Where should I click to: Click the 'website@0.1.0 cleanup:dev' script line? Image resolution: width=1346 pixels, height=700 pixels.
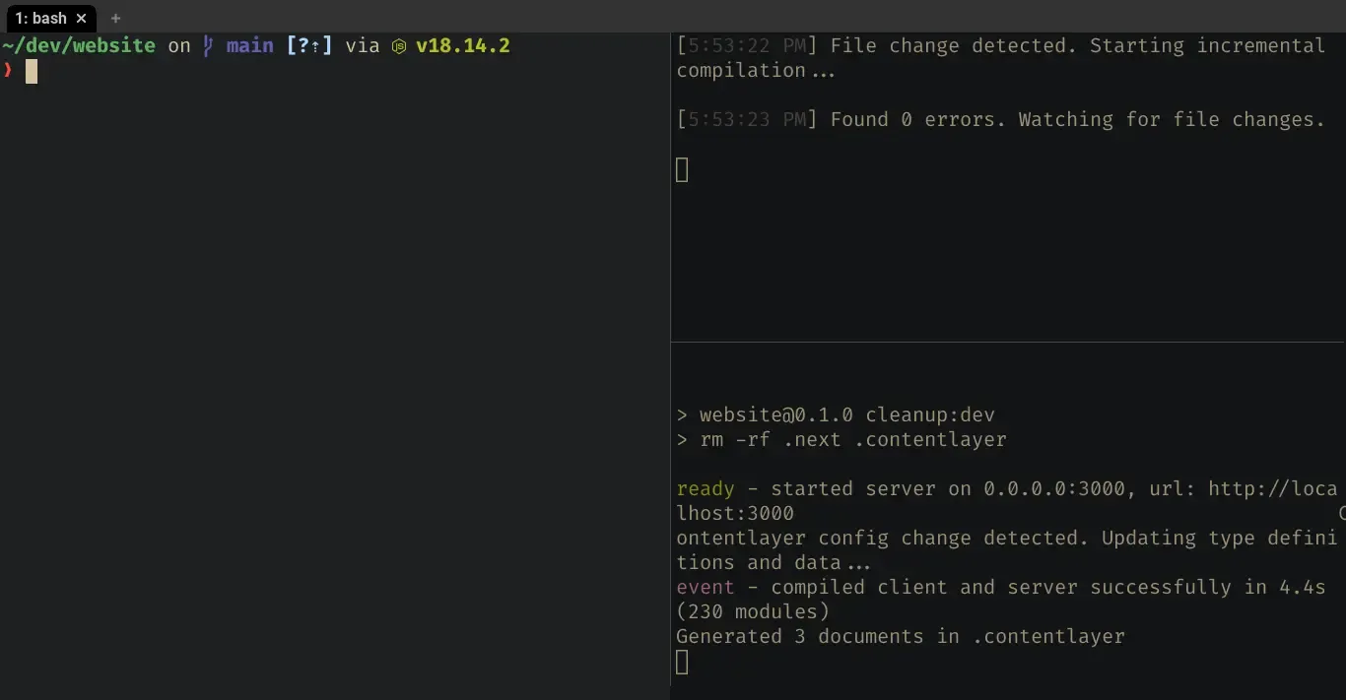[x=842, y=414]
